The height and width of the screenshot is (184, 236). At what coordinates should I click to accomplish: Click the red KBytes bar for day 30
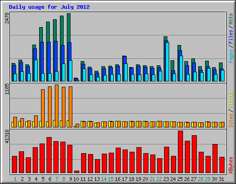pos(215,159)
